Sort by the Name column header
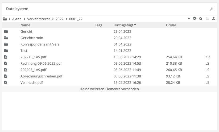The width and height of the screenshot is (219, 132). (x=25, y=25)
